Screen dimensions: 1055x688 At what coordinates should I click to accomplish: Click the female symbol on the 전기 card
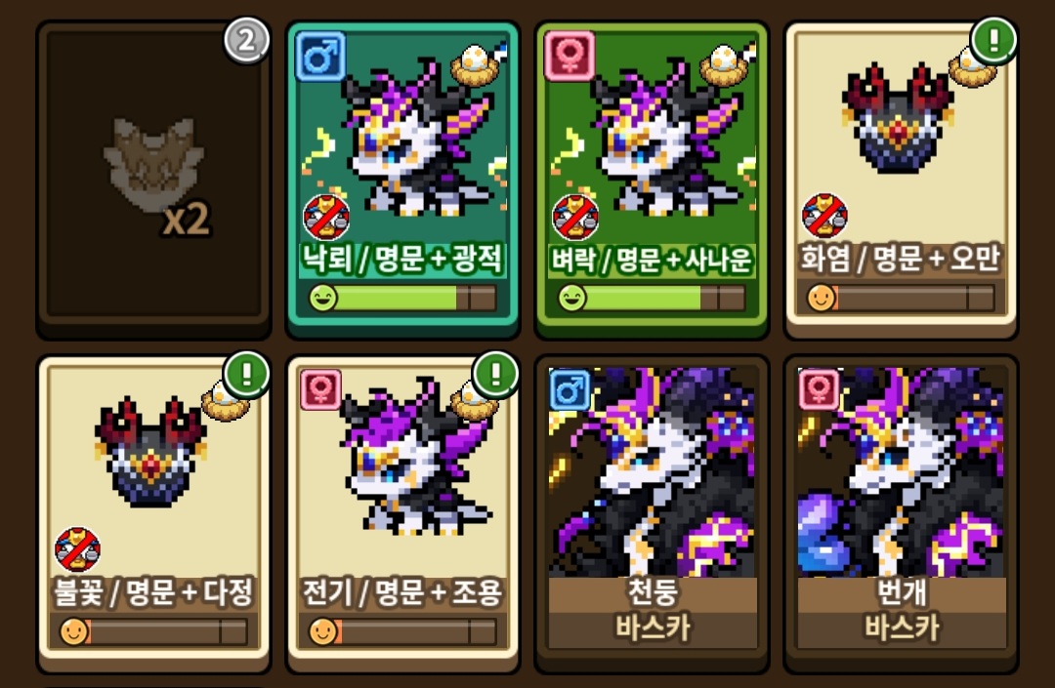pos(320,389)
